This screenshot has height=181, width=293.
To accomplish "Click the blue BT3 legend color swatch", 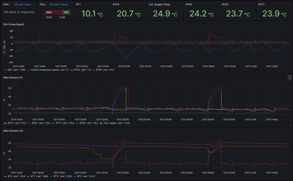I will 75,176.
